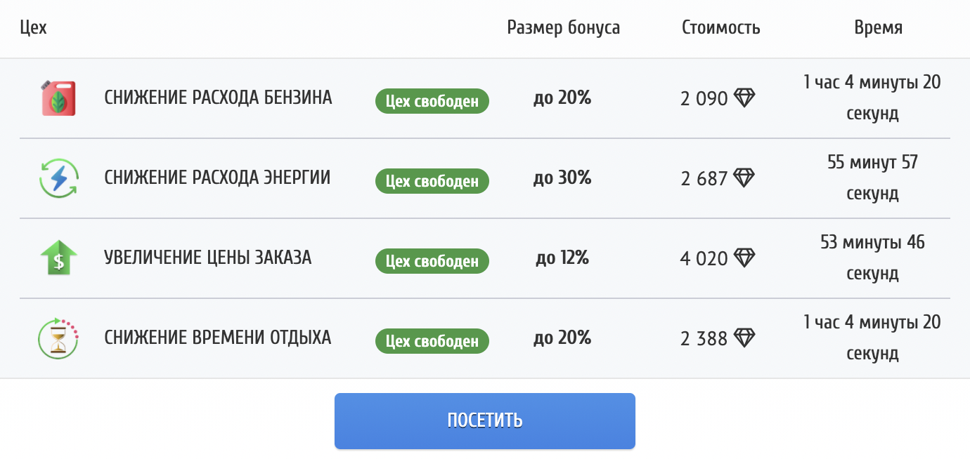Image resolution: width=970 pixels, height=459 pixels.
Task: Click the Цех свободен badge for rest time row
Action: (x=432, y=341)
